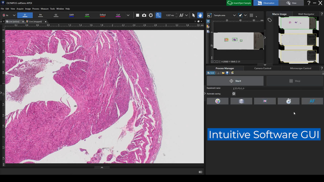The image size is (324, 182).
Task: Toggle the BF observation channel
Action: point(25,15)
